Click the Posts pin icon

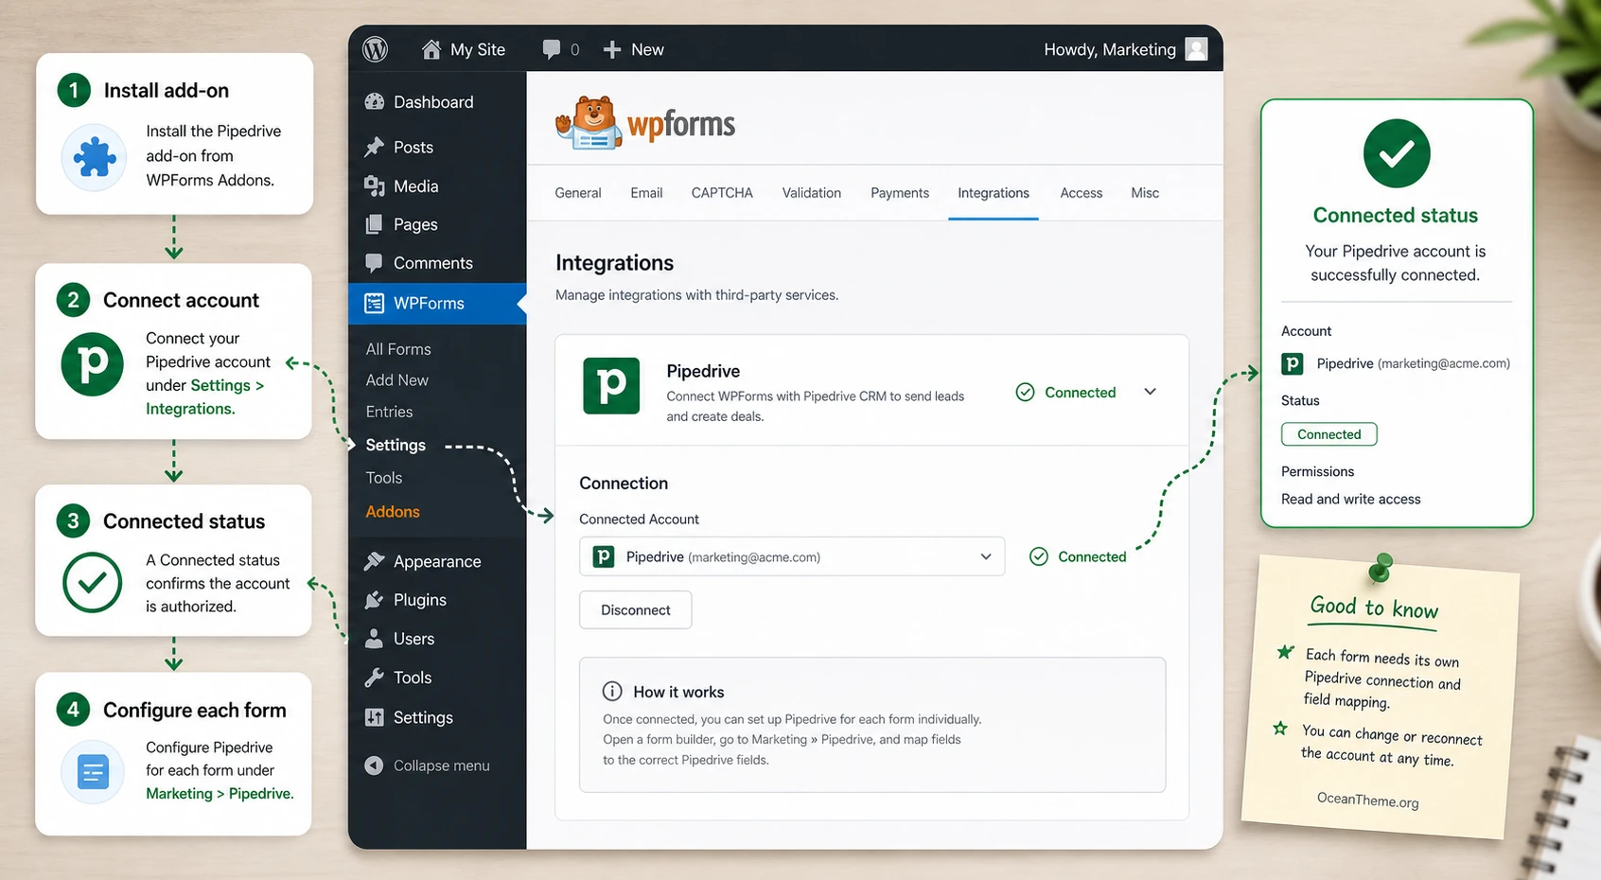click(x=375, y=147)
